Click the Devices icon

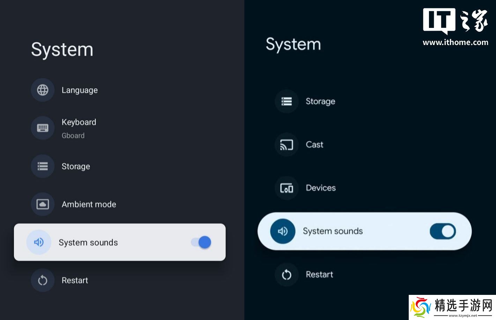click(287, 188)
